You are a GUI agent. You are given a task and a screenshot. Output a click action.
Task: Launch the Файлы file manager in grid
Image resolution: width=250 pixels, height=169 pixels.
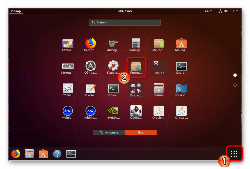(159, 90)
